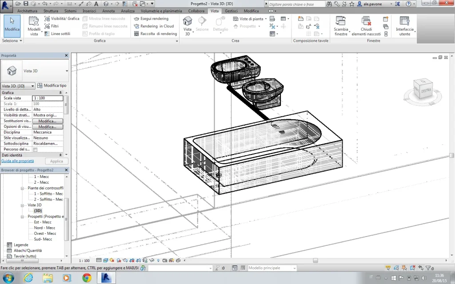This screenshot has height=284, width=455.
Task: Click the Help question mark icon
Action: (x=409, y=4)
